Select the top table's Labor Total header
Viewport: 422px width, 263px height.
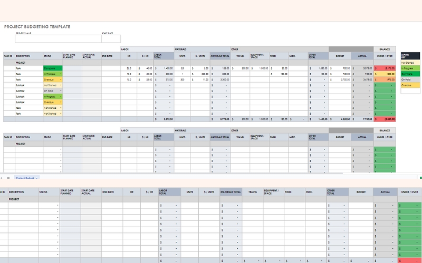164,56
